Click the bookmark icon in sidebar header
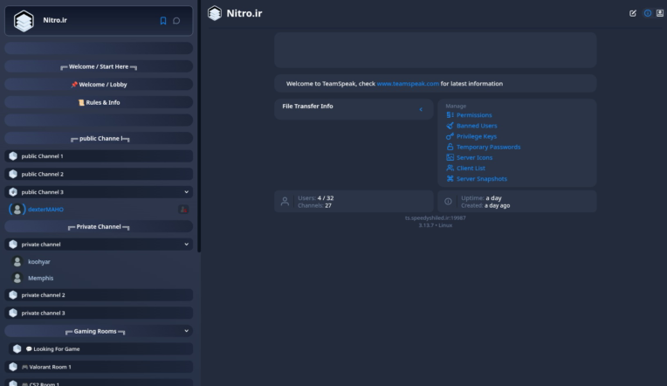 pyautogui.click(x=163, y=20)
